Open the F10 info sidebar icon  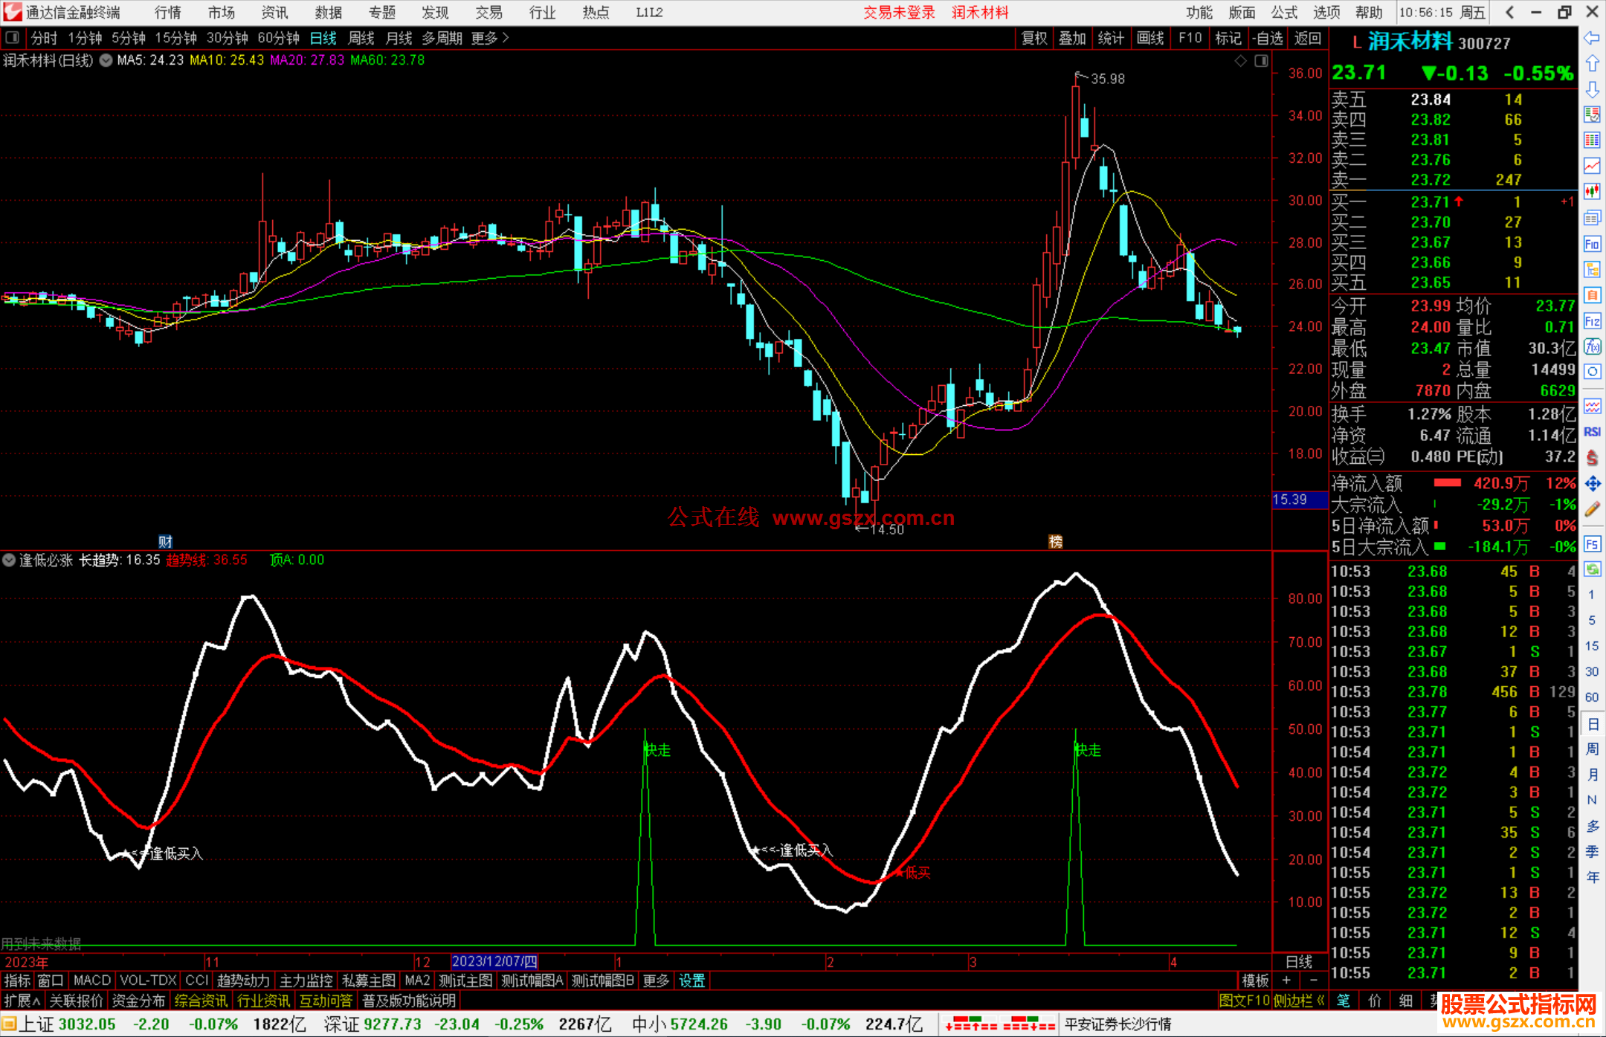1592,244
